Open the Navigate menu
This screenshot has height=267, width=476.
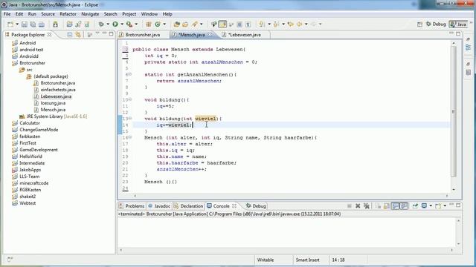pyautogui.click(x=90, y=14)
